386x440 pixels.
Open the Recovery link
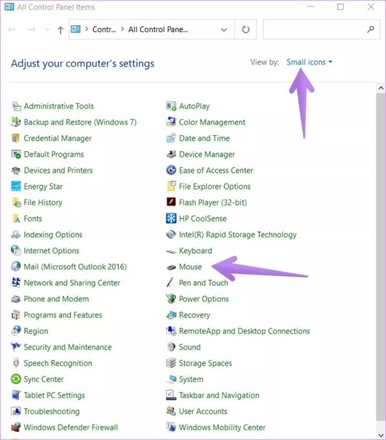click(194, 315)
